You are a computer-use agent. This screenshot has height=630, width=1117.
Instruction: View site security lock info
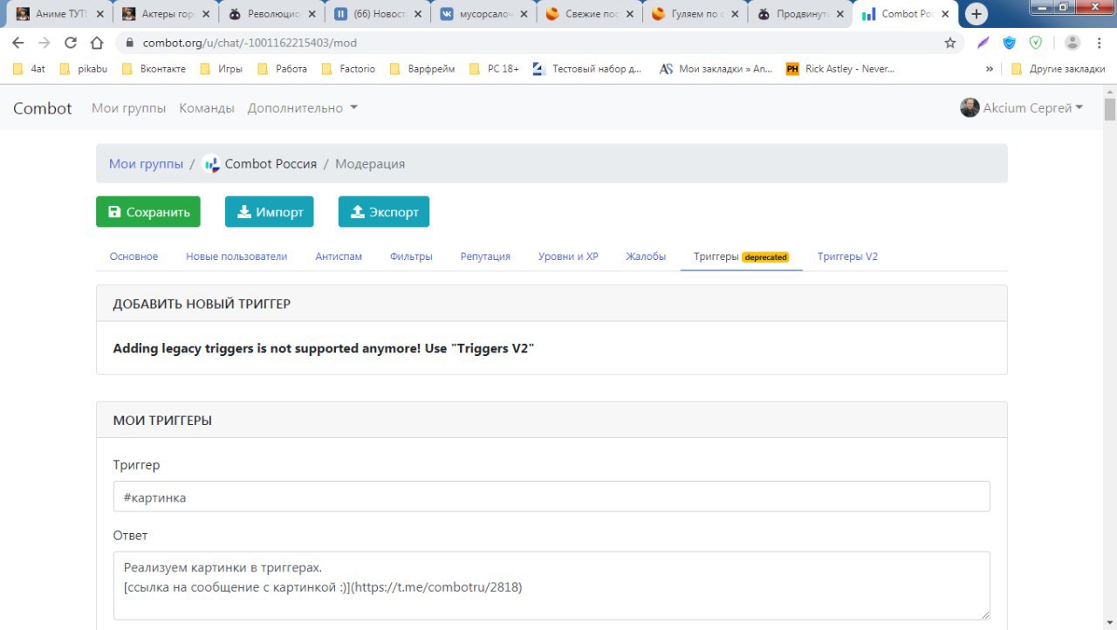click(x=129, y=43)
